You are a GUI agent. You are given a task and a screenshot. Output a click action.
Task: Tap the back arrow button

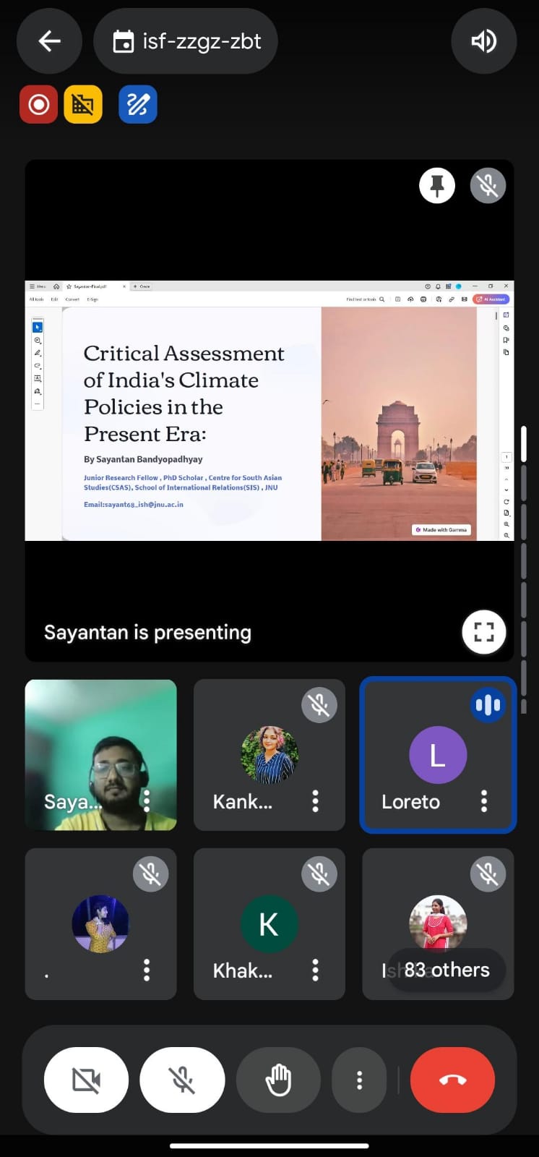(x=49, y=41)
